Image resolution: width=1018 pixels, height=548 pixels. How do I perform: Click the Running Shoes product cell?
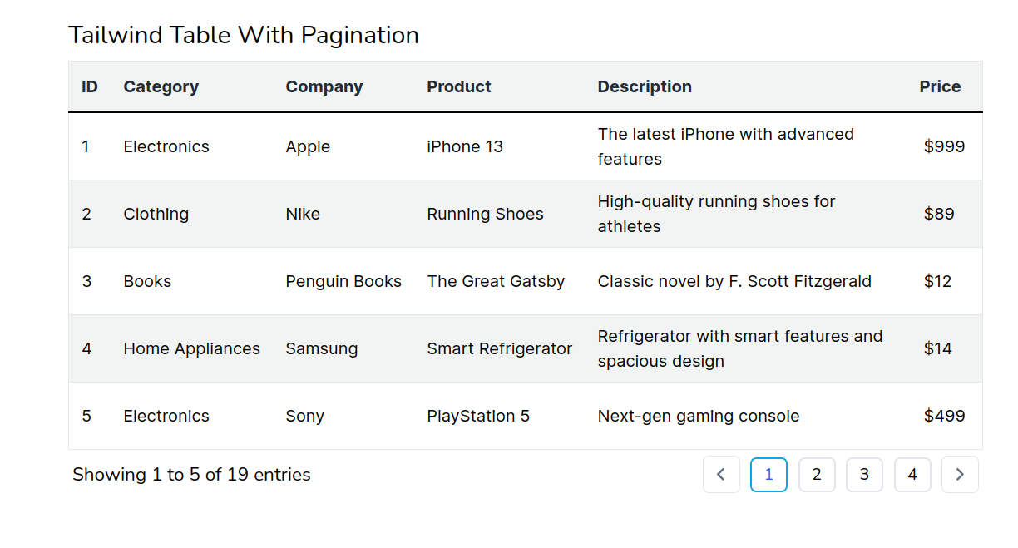485,215
